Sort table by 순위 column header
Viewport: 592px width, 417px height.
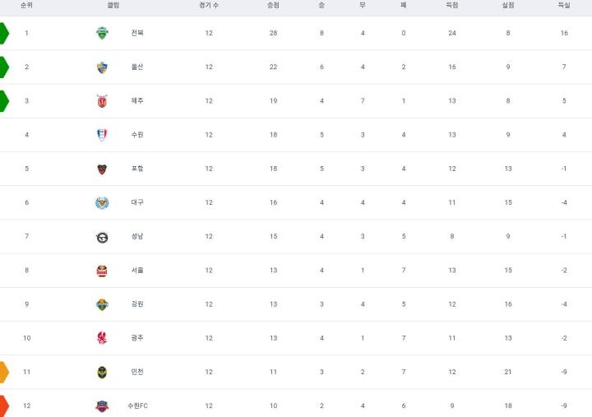click(x=26, y=5)
